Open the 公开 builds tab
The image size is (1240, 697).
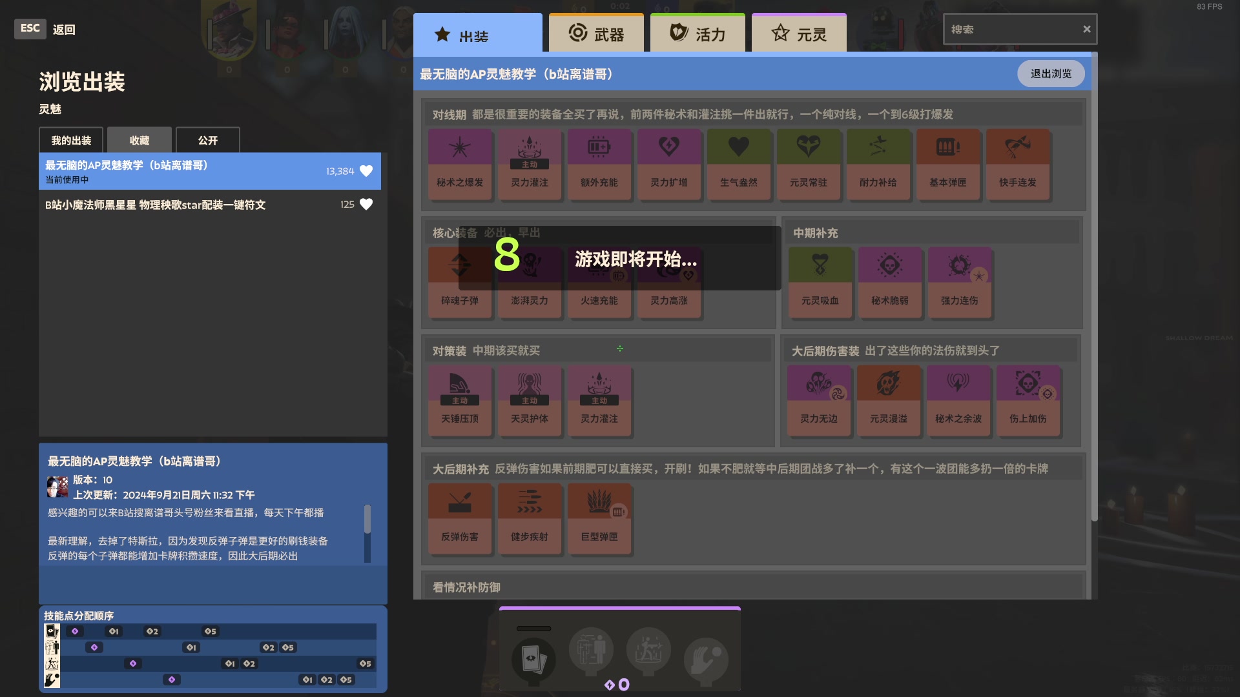[208, 140]
